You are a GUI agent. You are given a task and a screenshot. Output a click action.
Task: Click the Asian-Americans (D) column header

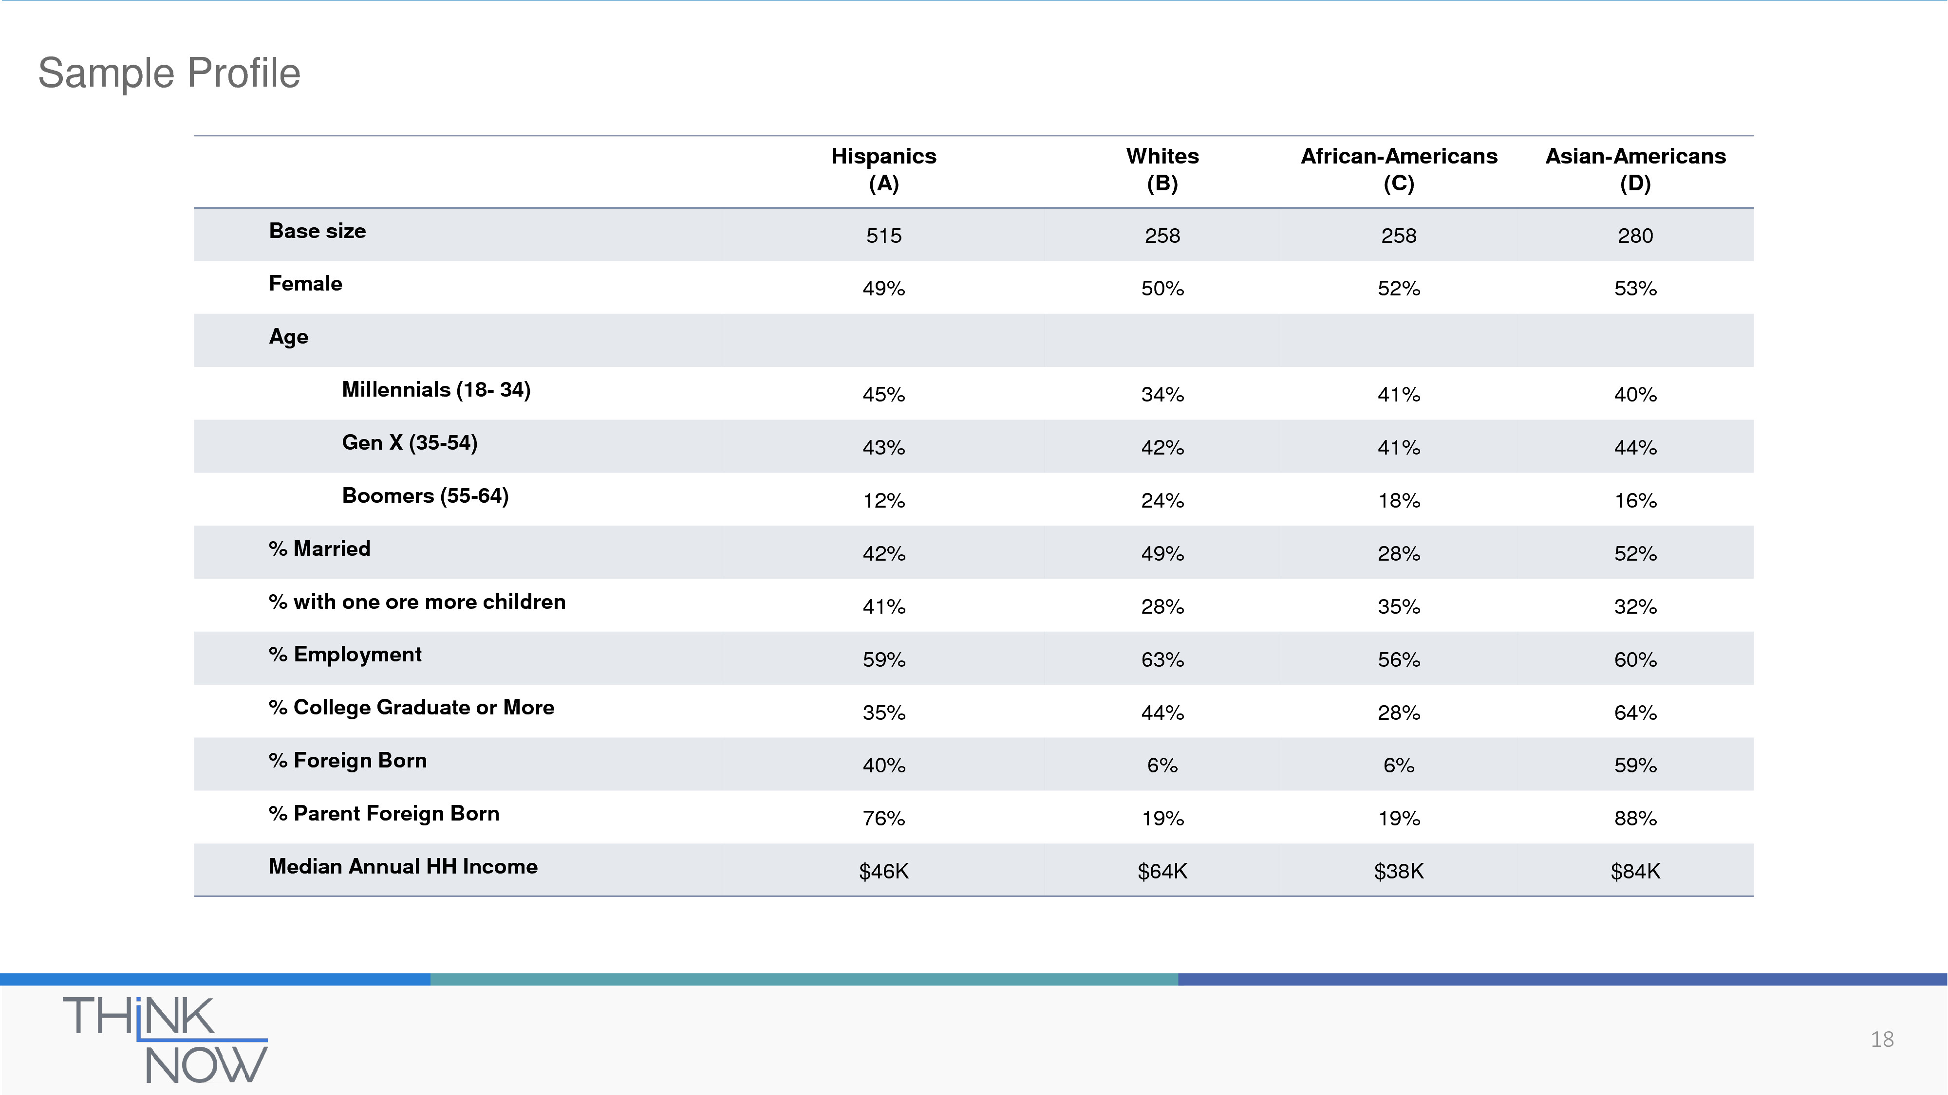pyautogui.click(x=1635, y=169)
